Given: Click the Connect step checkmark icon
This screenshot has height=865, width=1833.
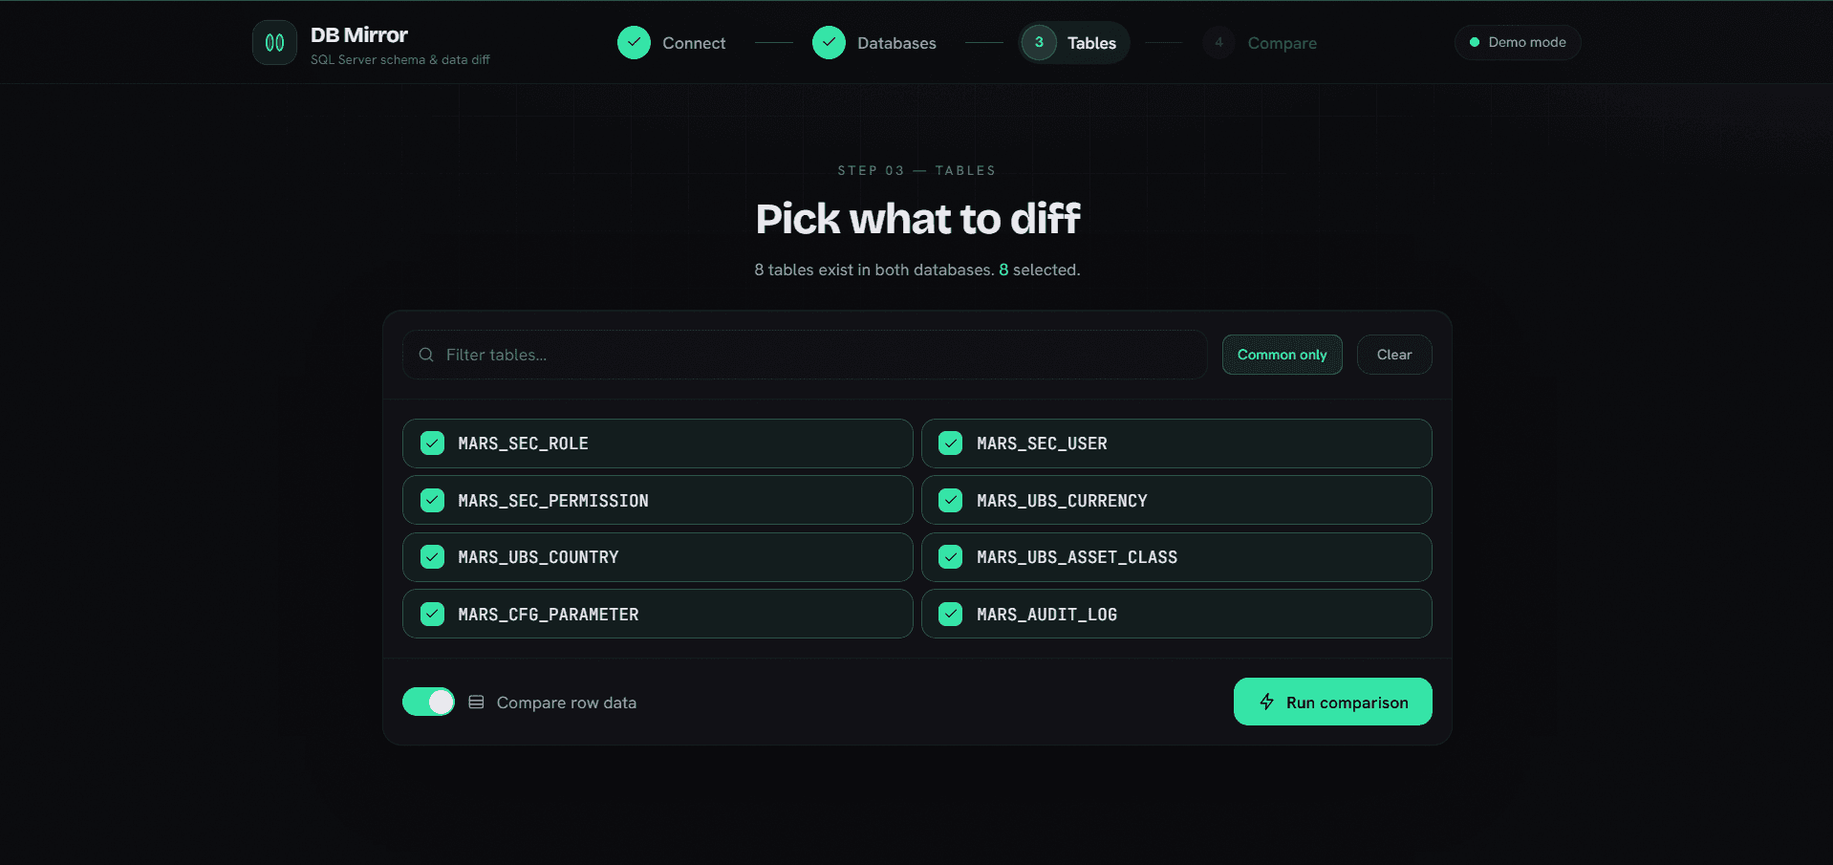Looking at the screenshot, I should click(x=634, y=43).
